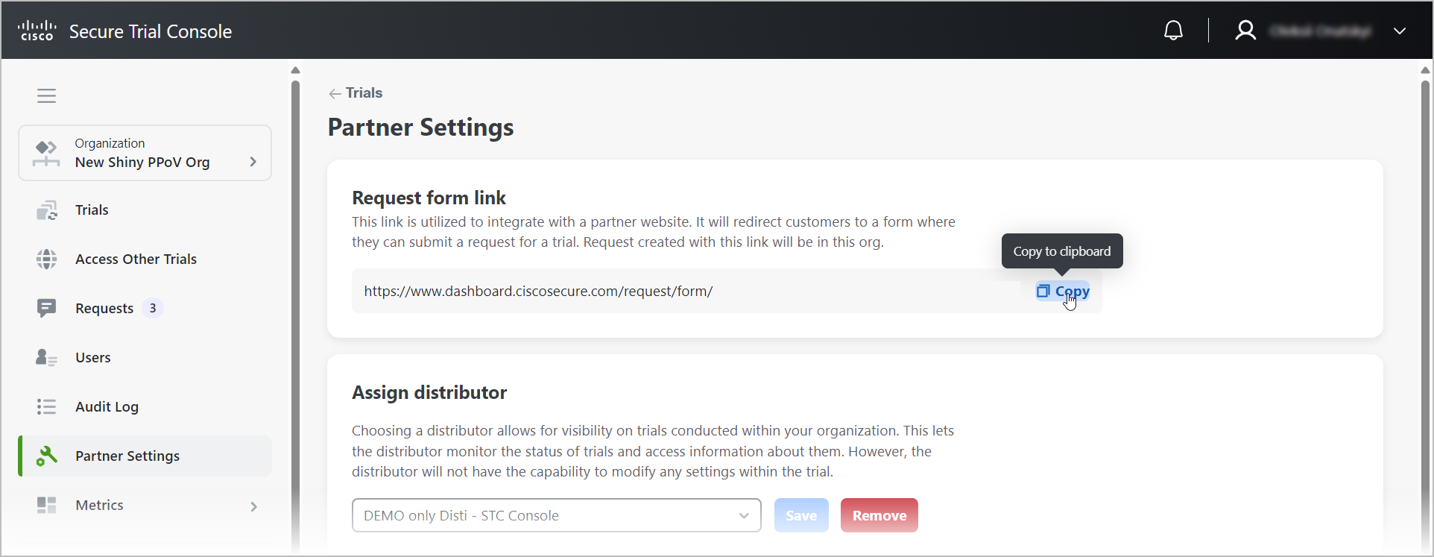1434x557 pixels.
Task: Remove the assigned distributor
Action: coord(879,515)
